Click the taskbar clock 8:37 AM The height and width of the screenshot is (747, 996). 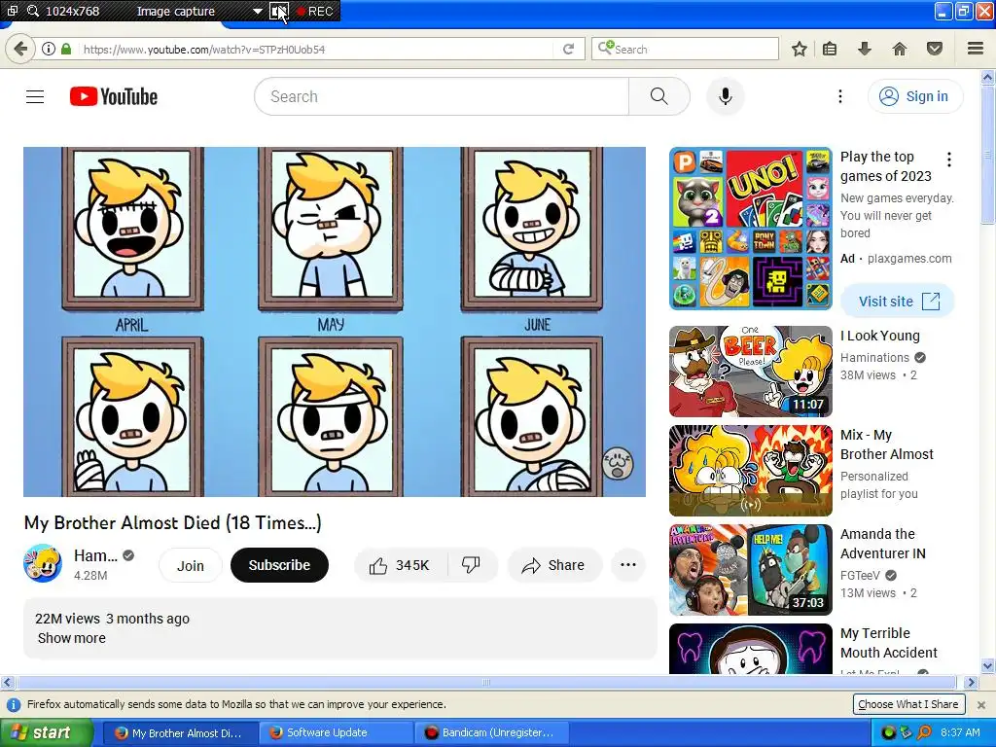(960, 732)
